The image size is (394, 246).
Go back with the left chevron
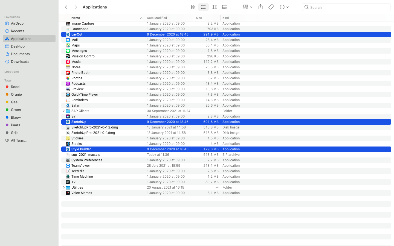coord(66,7)
